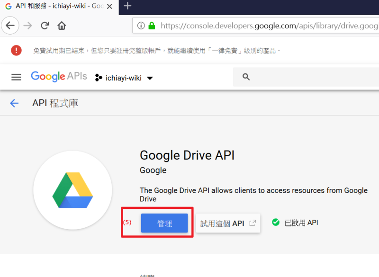Show site information icon in address bar
379x277 pixels.
coord(141,26)
